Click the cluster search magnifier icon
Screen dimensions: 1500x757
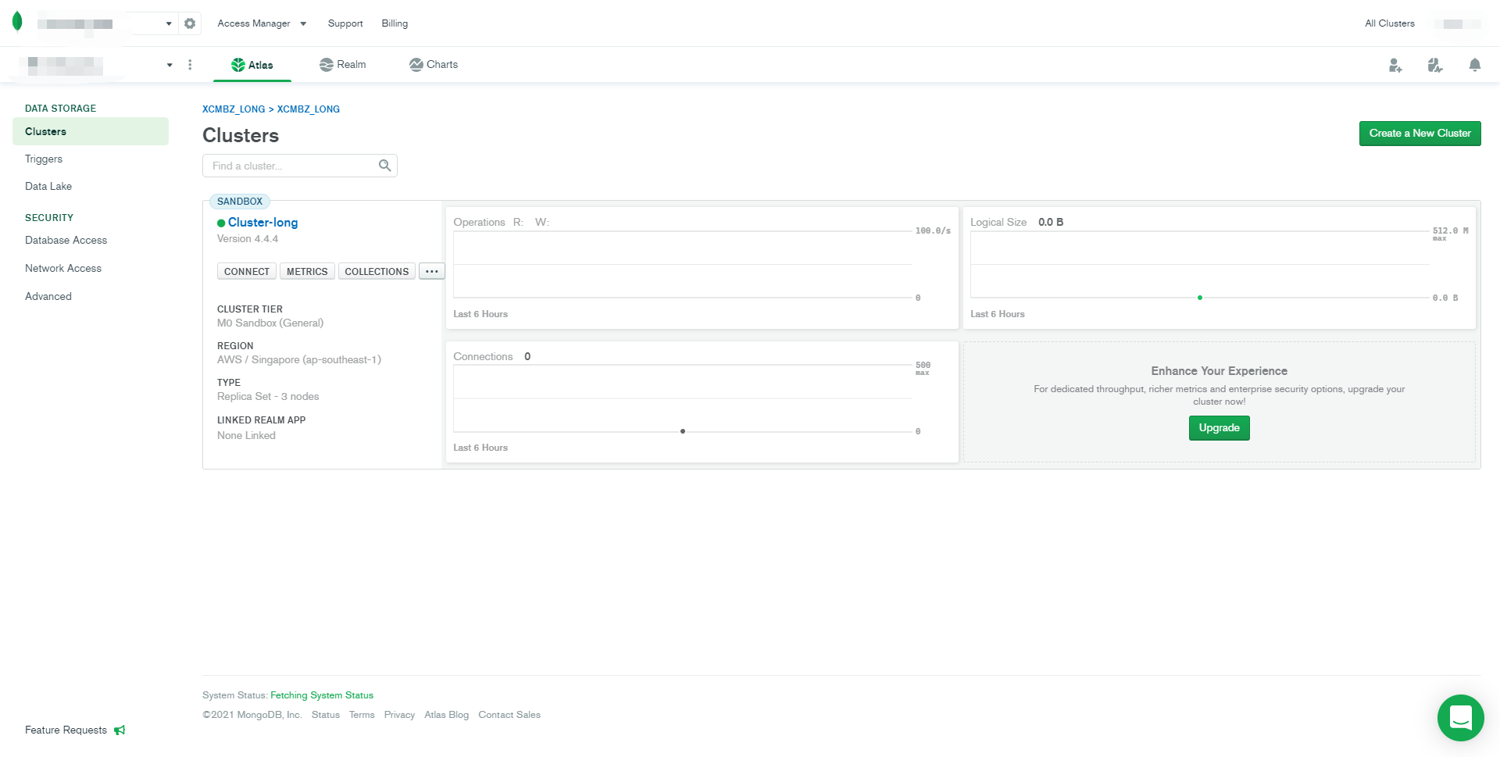point(384,166)
